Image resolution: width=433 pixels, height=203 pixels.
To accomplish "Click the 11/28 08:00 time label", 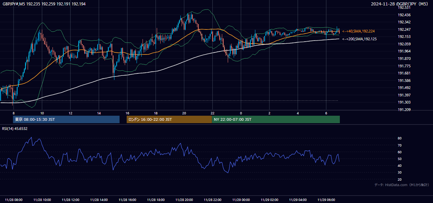I will [x=14, y=200].
